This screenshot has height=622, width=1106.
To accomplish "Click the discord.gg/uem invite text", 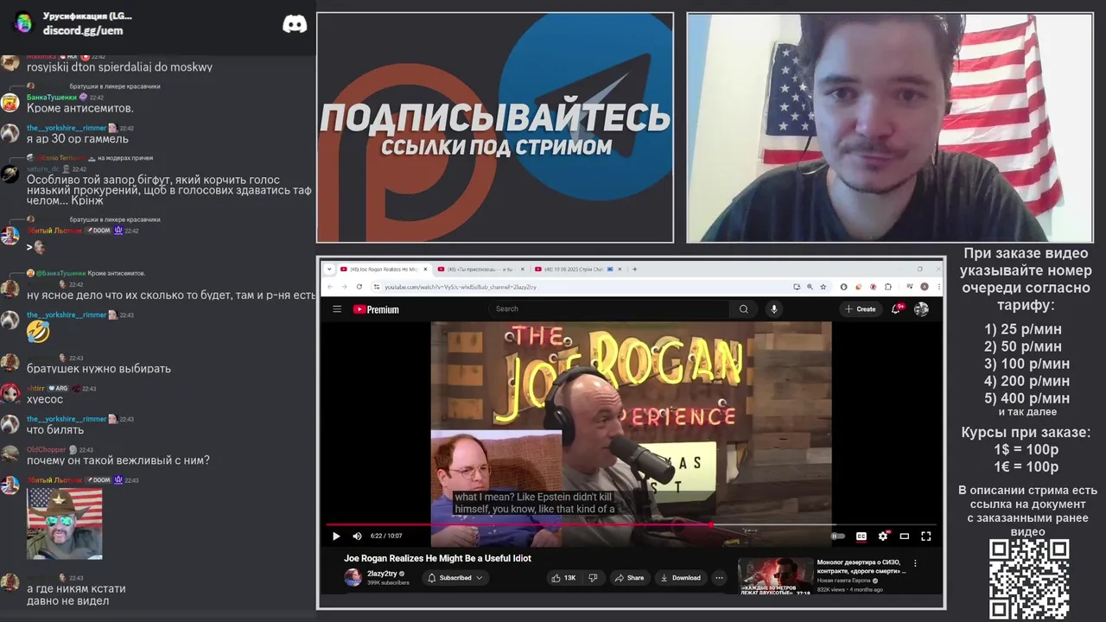I will (83, 30).
